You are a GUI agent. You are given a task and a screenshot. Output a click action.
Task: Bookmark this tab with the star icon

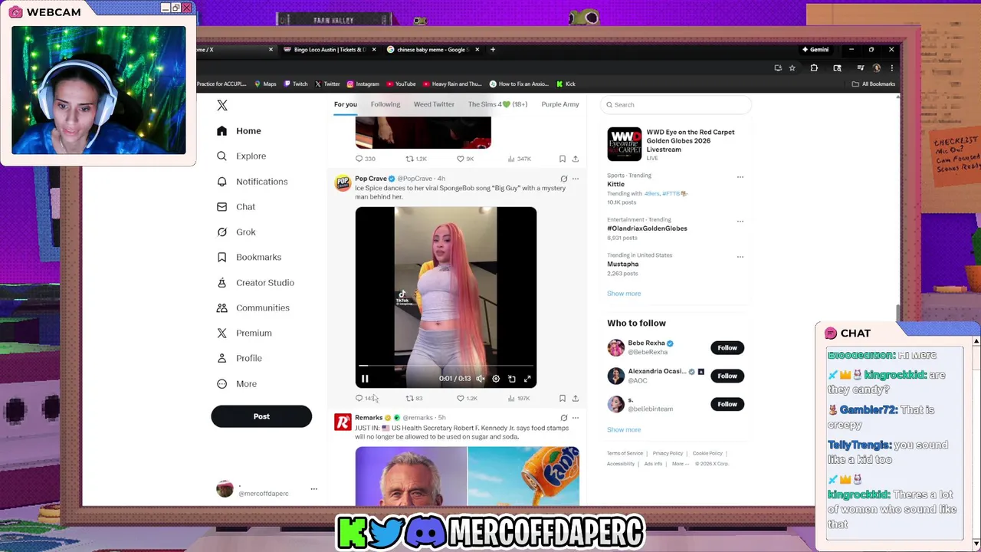pyautogui.click(x=792, y=67)
